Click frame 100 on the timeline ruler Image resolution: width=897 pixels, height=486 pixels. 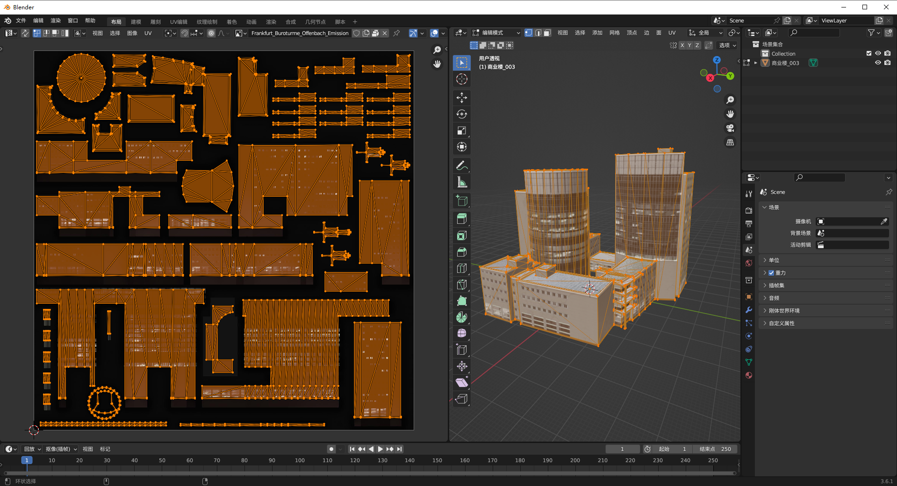coord(300,460)
